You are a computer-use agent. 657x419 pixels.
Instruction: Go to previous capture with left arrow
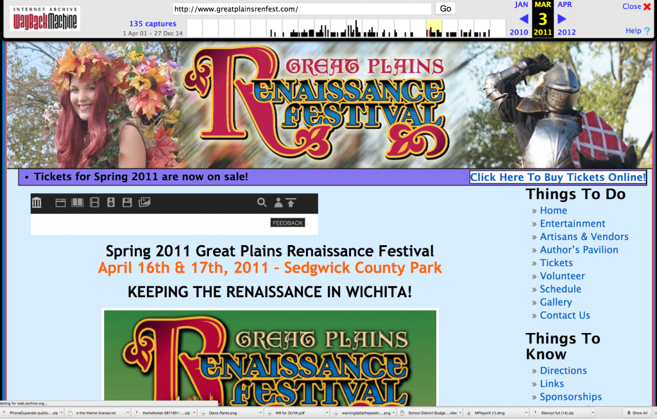pyautogui.click(x=524, y=19)
